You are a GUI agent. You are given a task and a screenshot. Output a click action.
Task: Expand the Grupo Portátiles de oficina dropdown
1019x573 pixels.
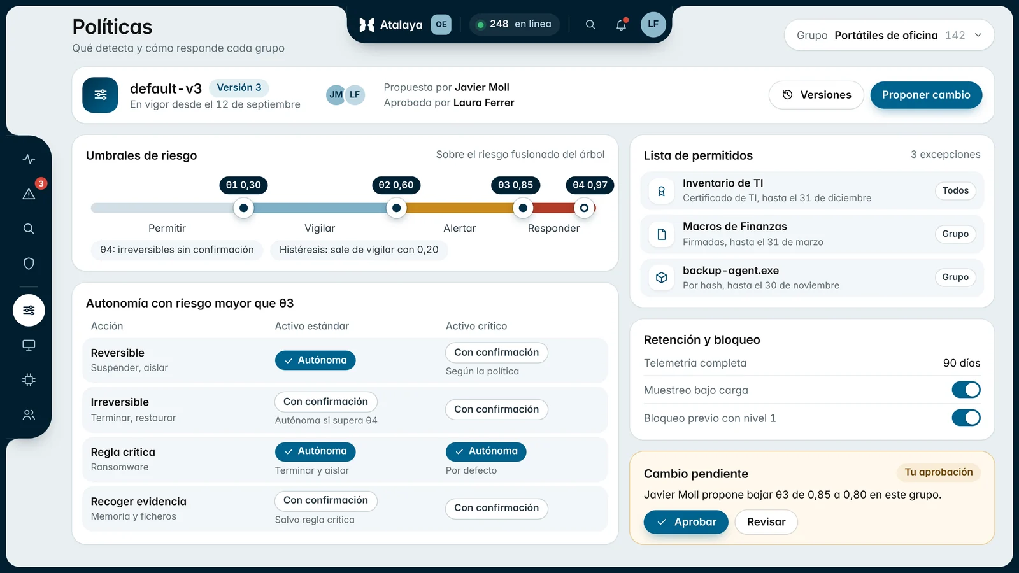tap(889, 35)
